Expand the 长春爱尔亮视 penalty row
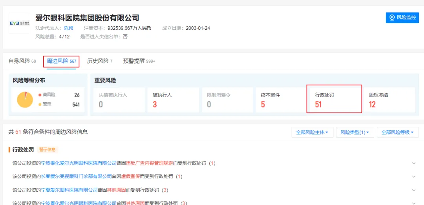The height and width of the screenshot is (205, 424). pos(413,176)
